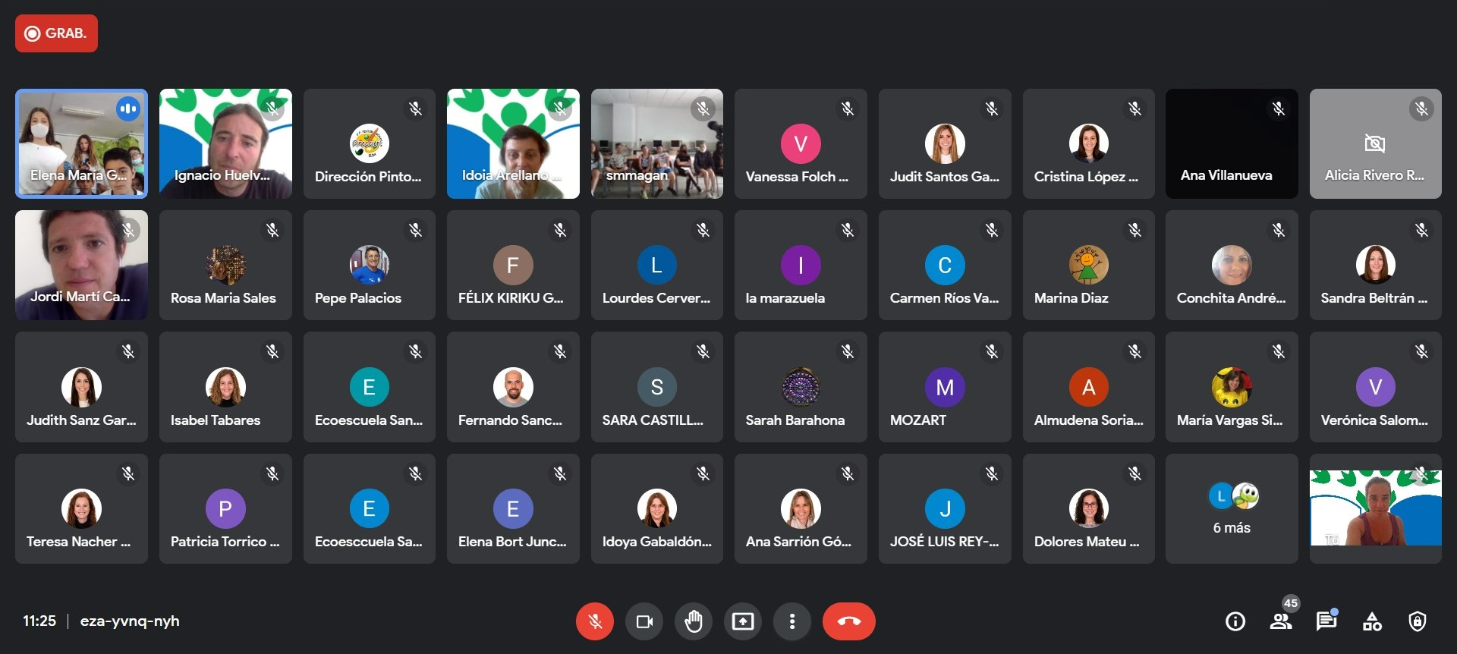This screenshot has width=1457, height=654.
Task: Select the Pepe Palacios participant tile
Action: (369, 266)
